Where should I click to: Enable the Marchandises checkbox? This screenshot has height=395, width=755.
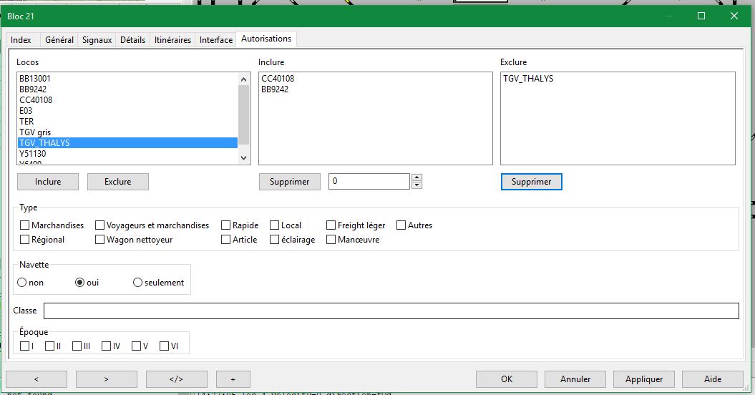(x=25, y=225)
